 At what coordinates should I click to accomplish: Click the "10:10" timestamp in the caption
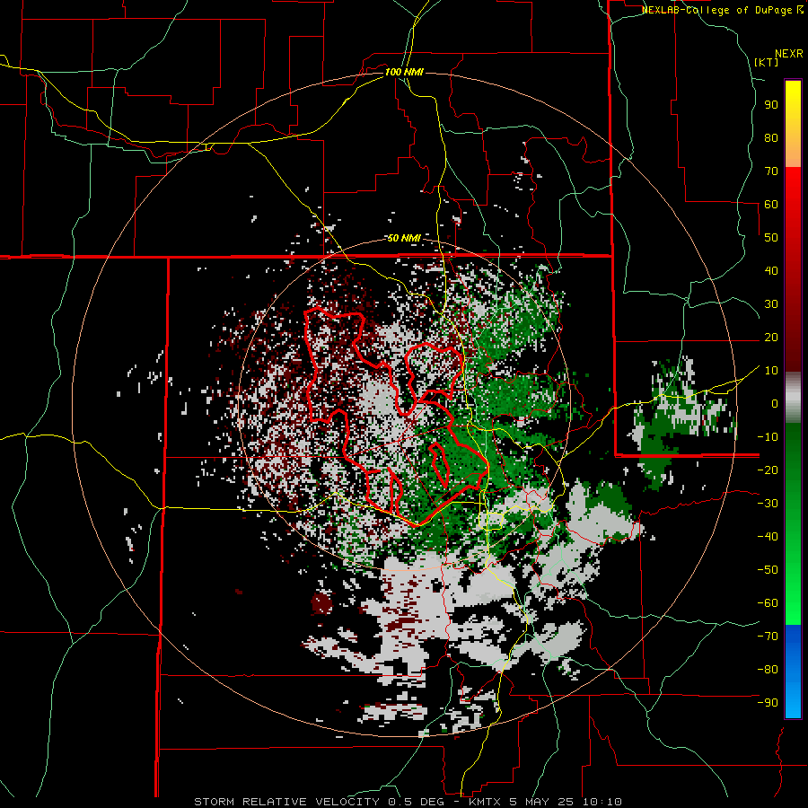pyautogui.click(x=602, y=802)
